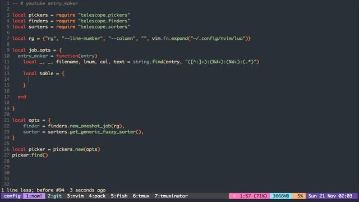The image size is (359, 202).
Task: Click line number 32 in the gutter
Action: coord(7,185)
